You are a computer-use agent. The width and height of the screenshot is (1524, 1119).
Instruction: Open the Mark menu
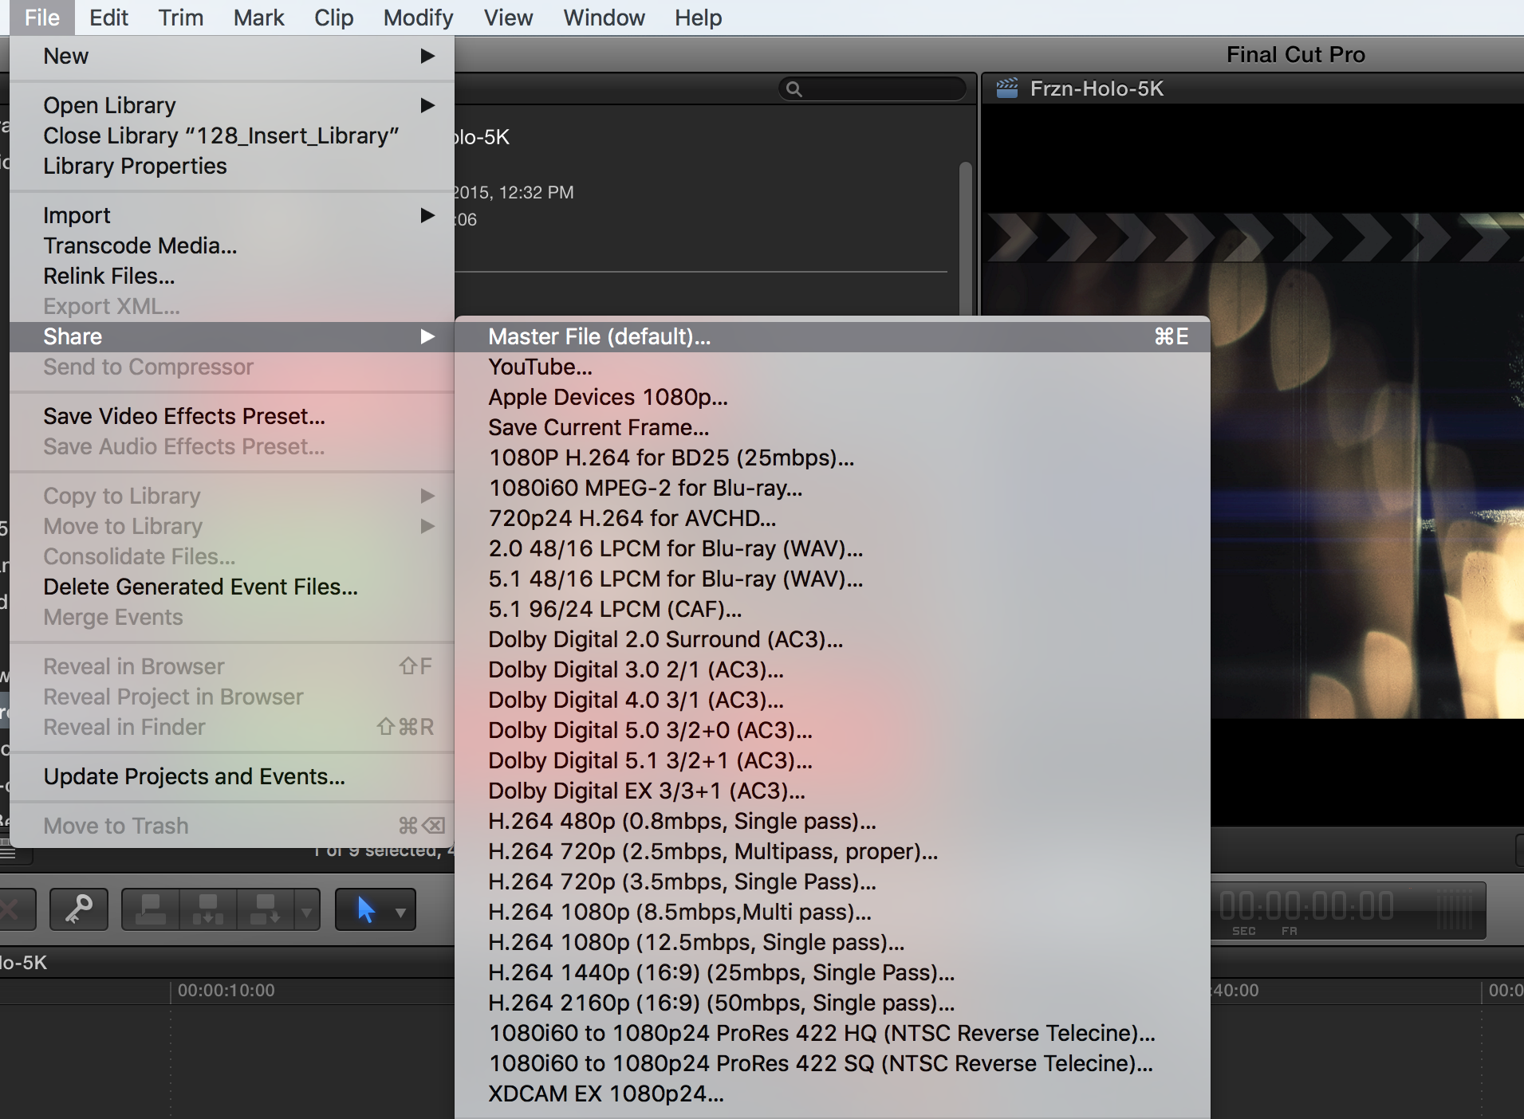pyautogui.click(x=258, y=18)
